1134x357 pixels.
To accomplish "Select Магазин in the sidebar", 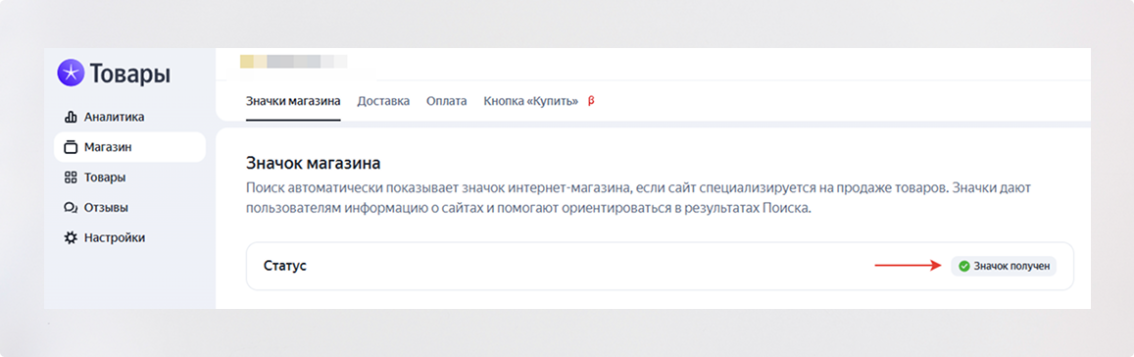I will [129, 148].
